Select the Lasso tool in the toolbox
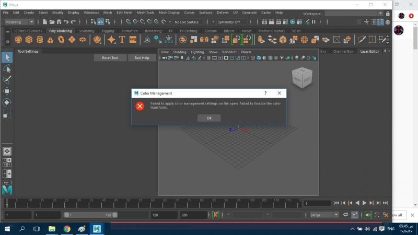This screenshot has width=418, height=235. click(7, 69)
